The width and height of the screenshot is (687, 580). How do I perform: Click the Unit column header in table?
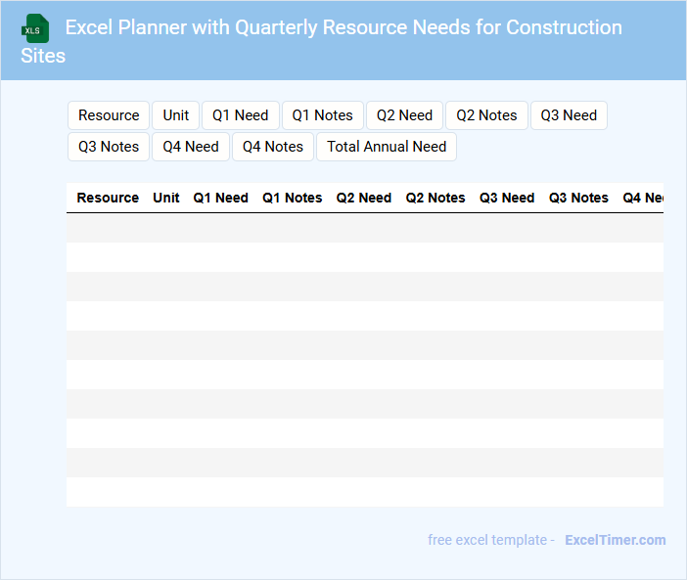[166, 198]
